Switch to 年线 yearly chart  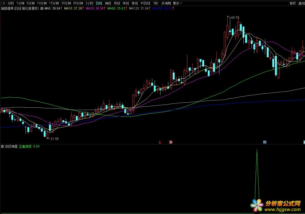click(x=126, y=3)
